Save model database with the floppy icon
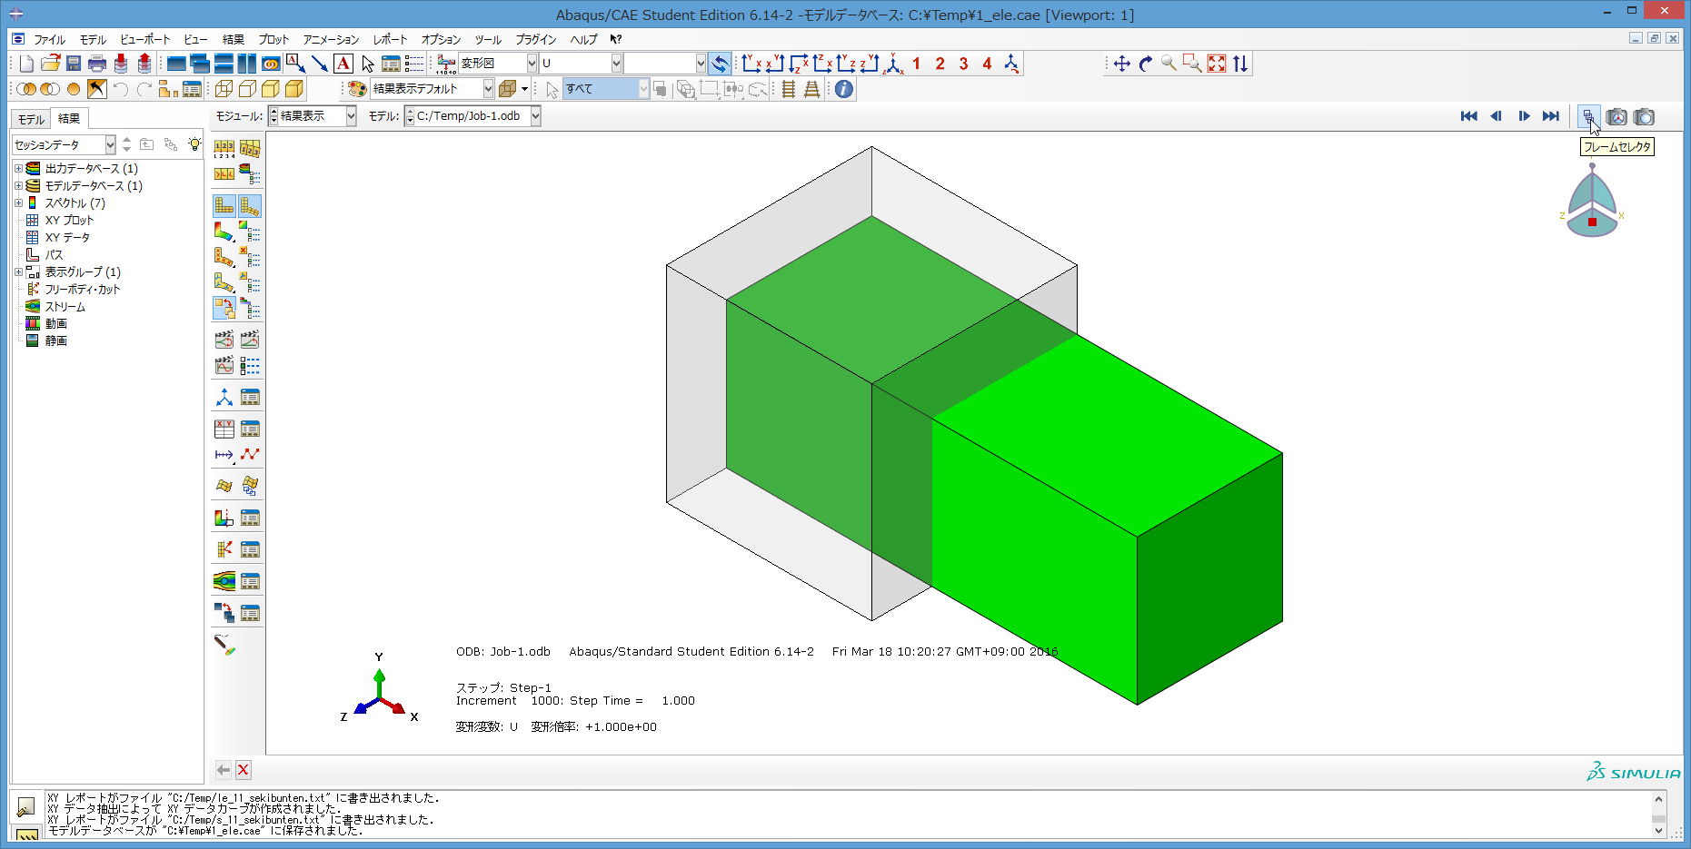 74,64
